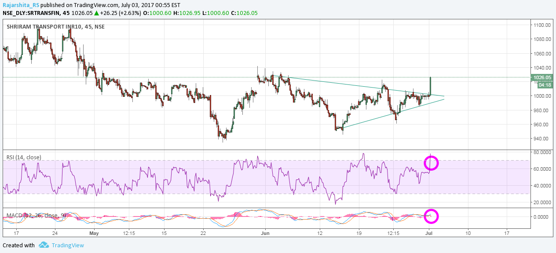Click the 1040.00 price axis label

click(542, 68)
